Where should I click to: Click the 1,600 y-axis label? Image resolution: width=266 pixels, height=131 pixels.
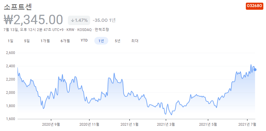[10, 119]
